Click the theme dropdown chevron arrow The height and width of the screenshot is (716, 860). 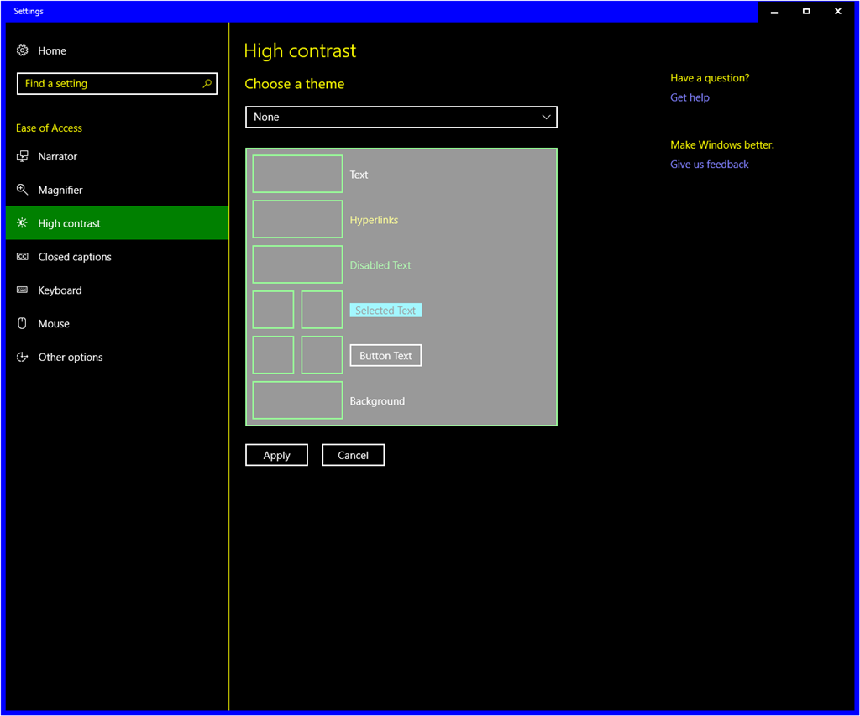coord(546,117)
